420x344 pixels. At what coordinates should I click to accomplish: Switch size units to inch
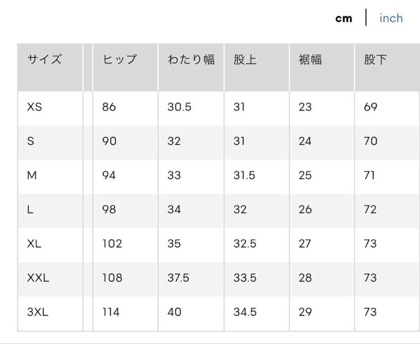(391, 18)
